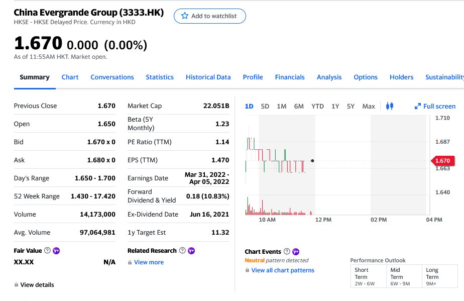Click the Short Term 2W - 6W outlook box

[369, 276]
